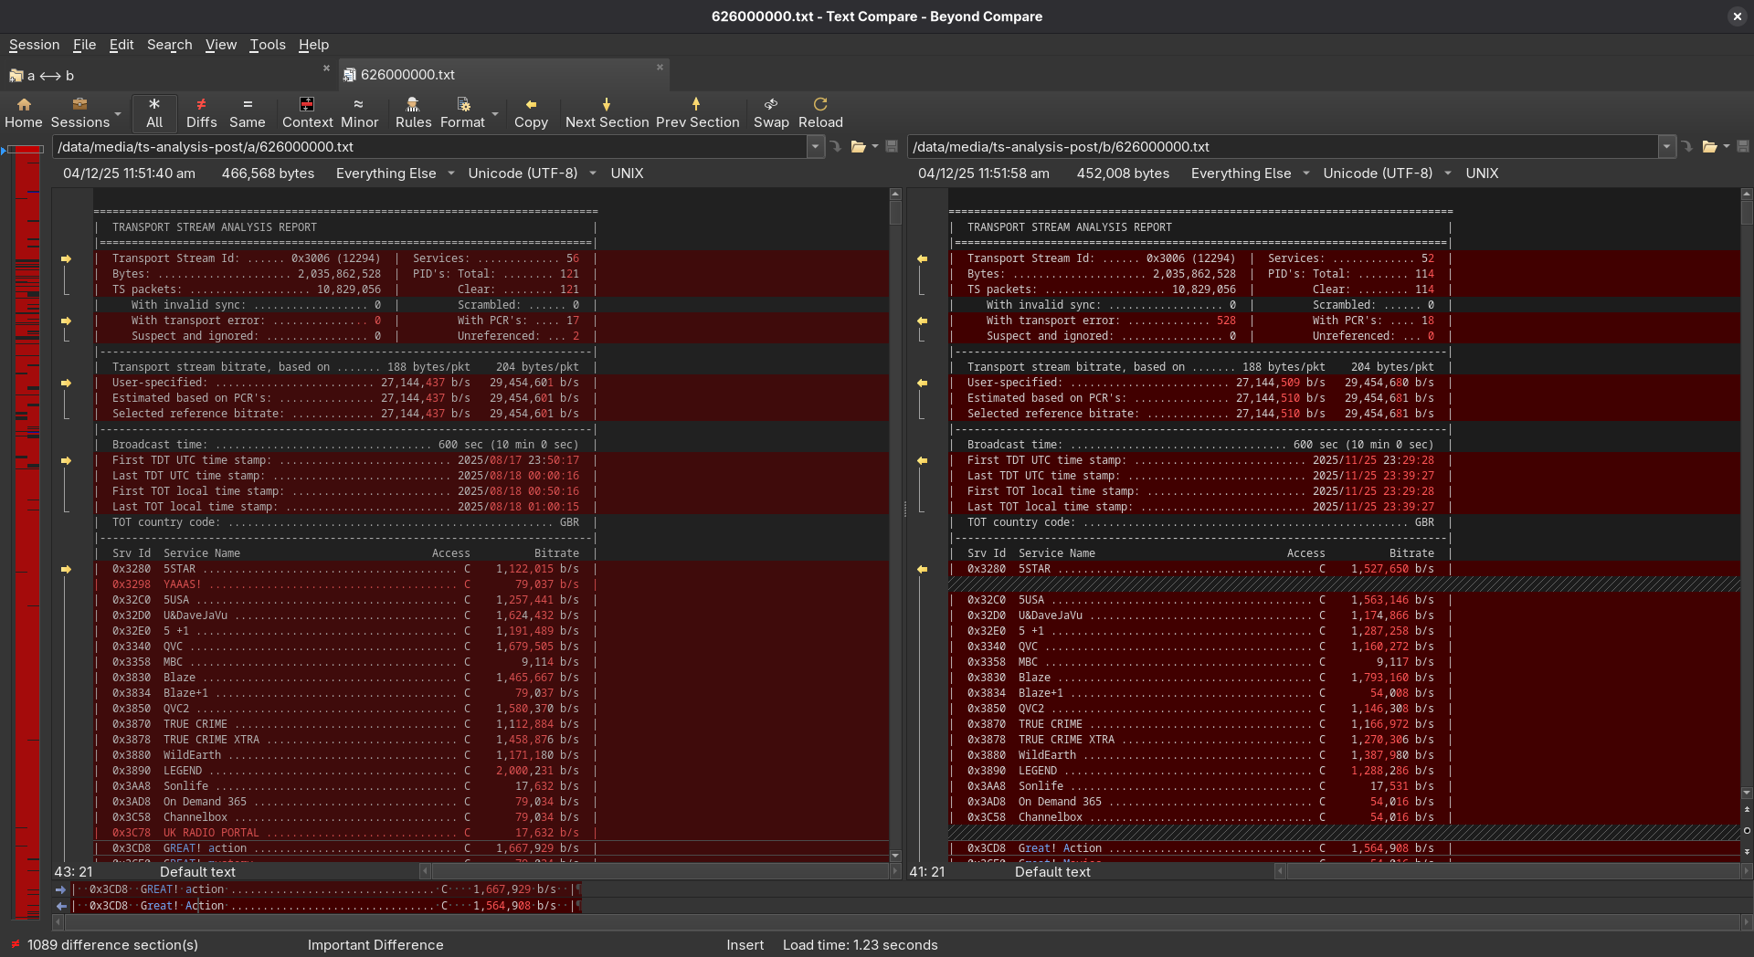The width and height of the screenshot is (1754, 957).
Task: Go to Prev Section
Action: pyautogui.click(x=697, y=112)
